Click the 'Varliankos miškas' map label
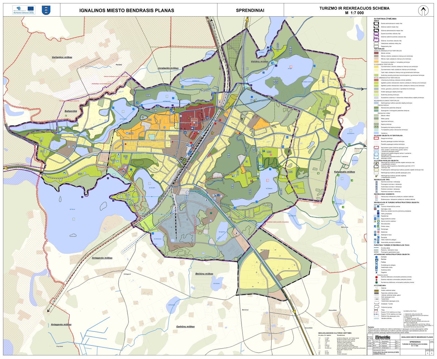The height and width of the screenshot is (359, 437). click(x=62, y=57)
